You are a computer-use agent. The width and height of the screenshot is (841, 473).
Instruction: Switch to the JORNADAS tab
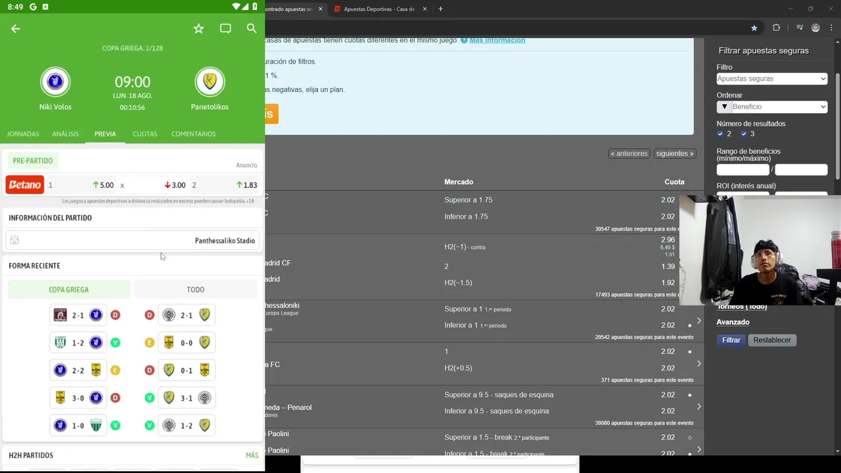pyautogui.click(x=23, y=134)
